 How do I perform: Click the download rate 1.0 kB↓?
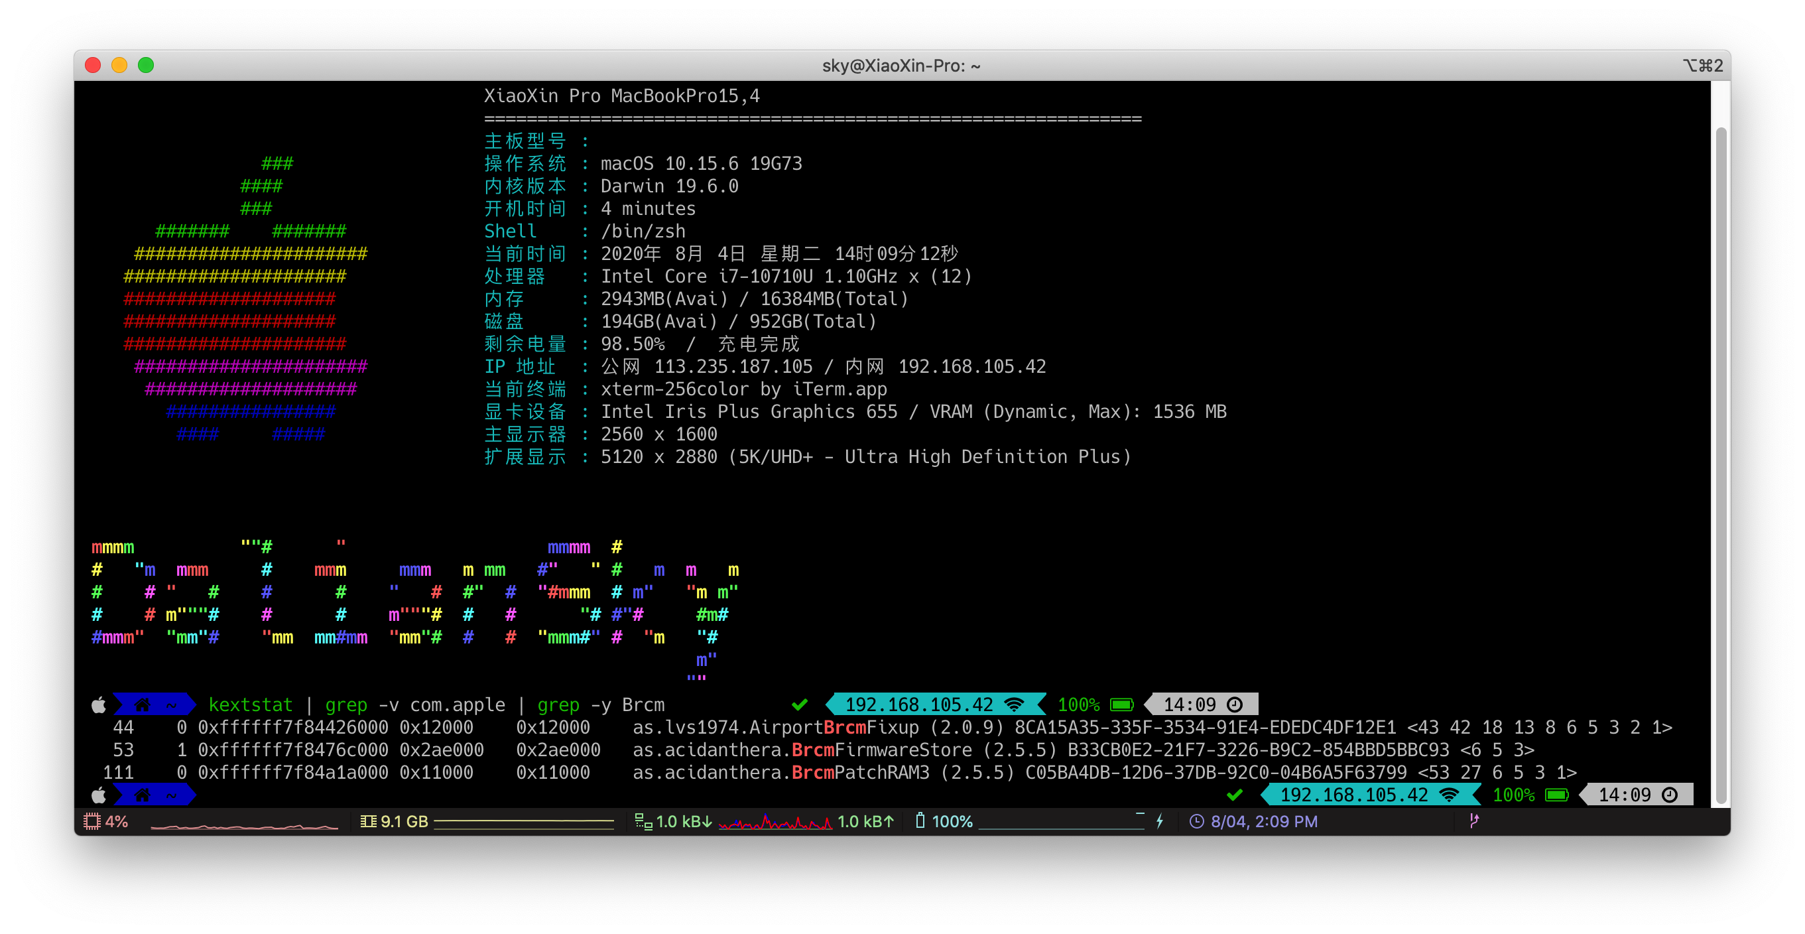coord(684,821)
